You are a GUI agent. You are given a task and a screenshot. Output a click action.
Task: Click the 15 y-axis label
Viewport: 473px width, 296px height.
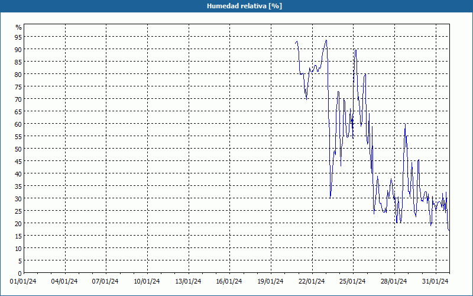[18, 236]
